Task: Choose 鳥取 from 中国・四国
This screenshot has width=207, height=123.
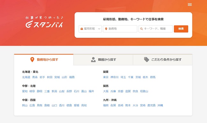Action: click(39, 105)
